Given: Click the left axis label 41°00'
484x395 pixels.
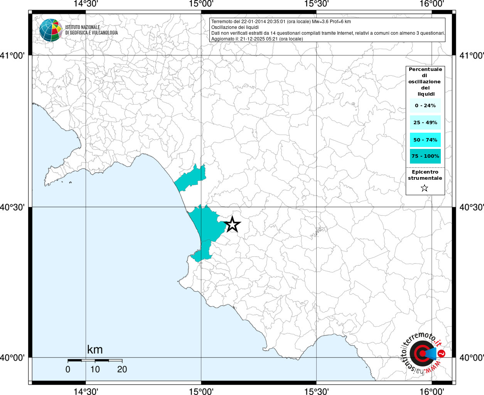Looking at the screenshot, I should 12,56.
